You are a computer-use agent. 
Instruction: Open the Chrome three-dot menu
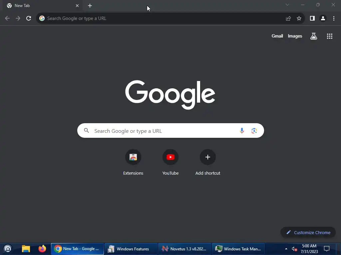tap(334, 19)
